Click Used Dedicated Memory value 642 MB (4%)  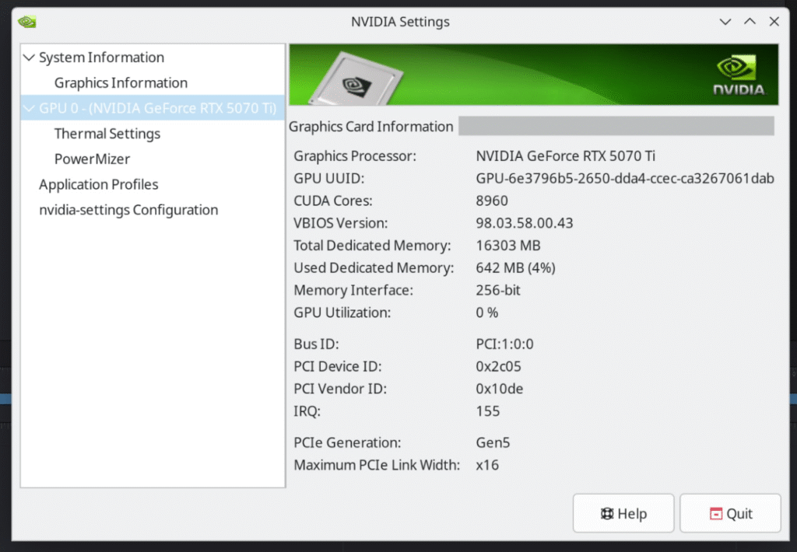[515, 267]
